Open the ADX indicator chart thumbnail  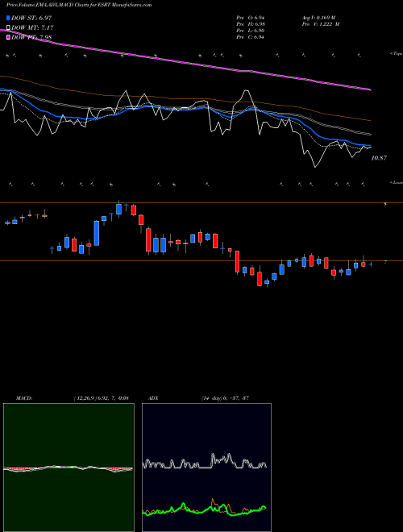pyautogui.click(x=206, y=468)
